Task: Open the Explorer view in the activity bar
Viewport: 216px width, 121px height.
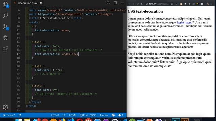Action: point(5,4)
